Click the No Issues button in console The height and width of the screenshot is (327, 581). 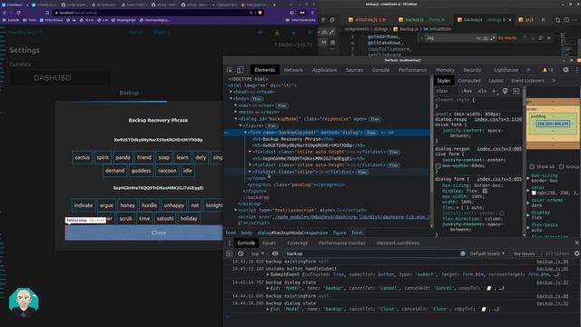(524, 253)
